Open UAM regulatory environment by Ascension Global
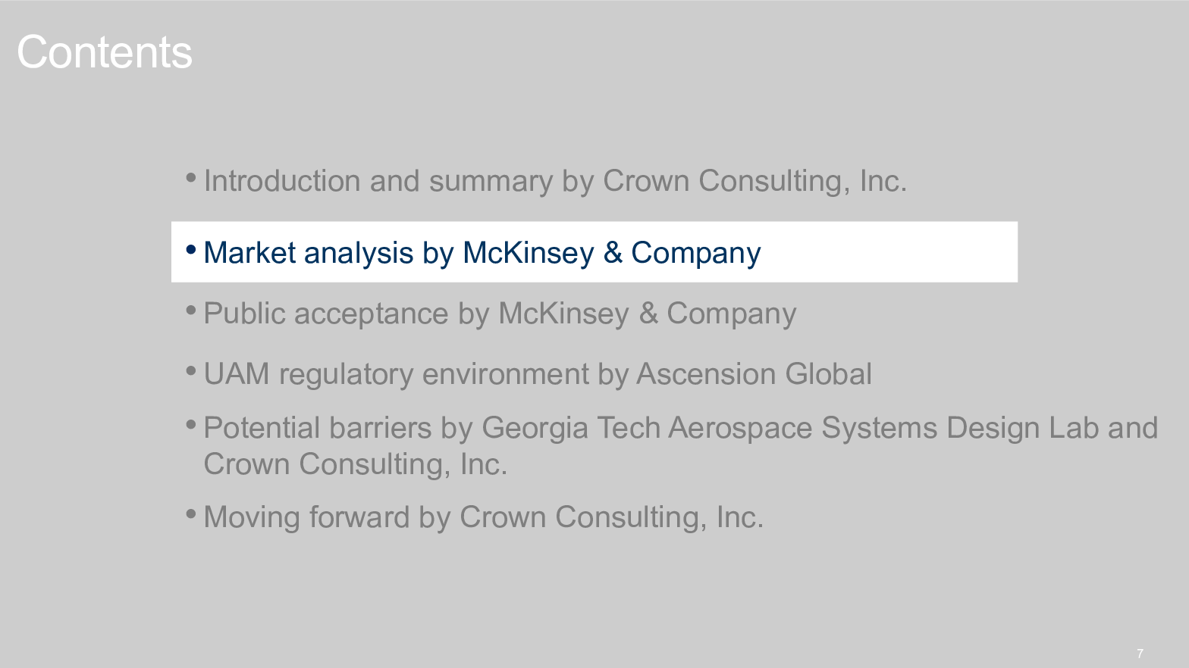 click(x=538, y=374)
